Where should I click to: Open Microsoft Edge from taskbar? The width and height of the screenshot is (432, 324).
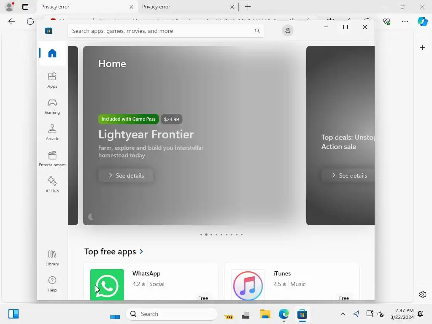coord(283,314)
